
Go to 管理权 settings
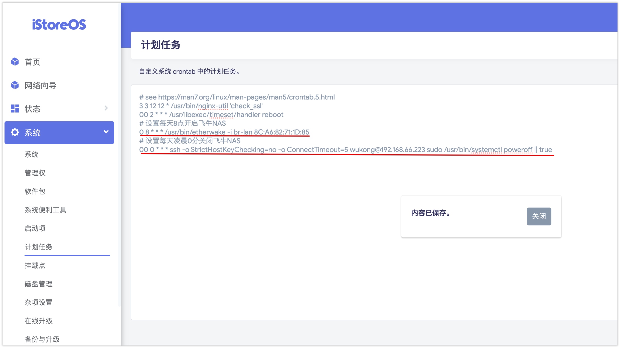pos(35,173)
